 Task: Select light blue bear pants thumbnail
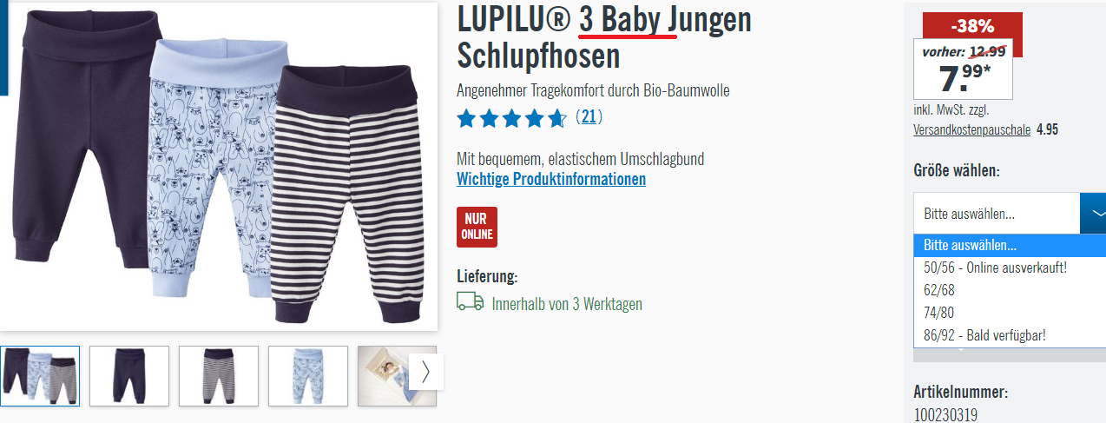(x=308, y=376)
